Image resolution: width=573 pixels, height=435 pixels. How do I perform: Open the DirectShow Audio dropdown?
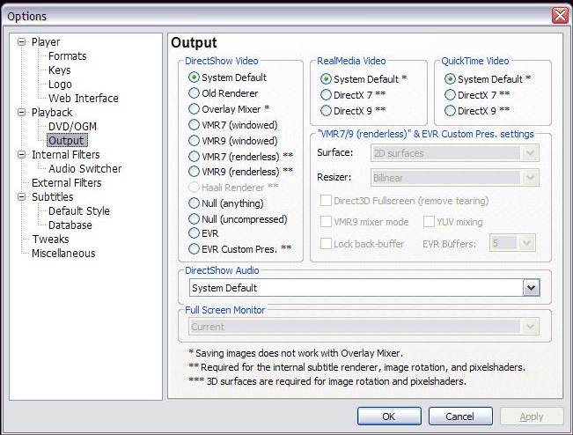(364, 288)
